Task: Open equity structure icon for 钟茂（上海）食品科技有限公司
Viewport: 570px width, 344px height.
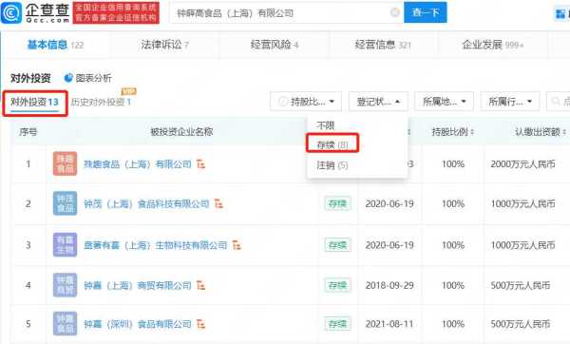Action: [218, 203]
